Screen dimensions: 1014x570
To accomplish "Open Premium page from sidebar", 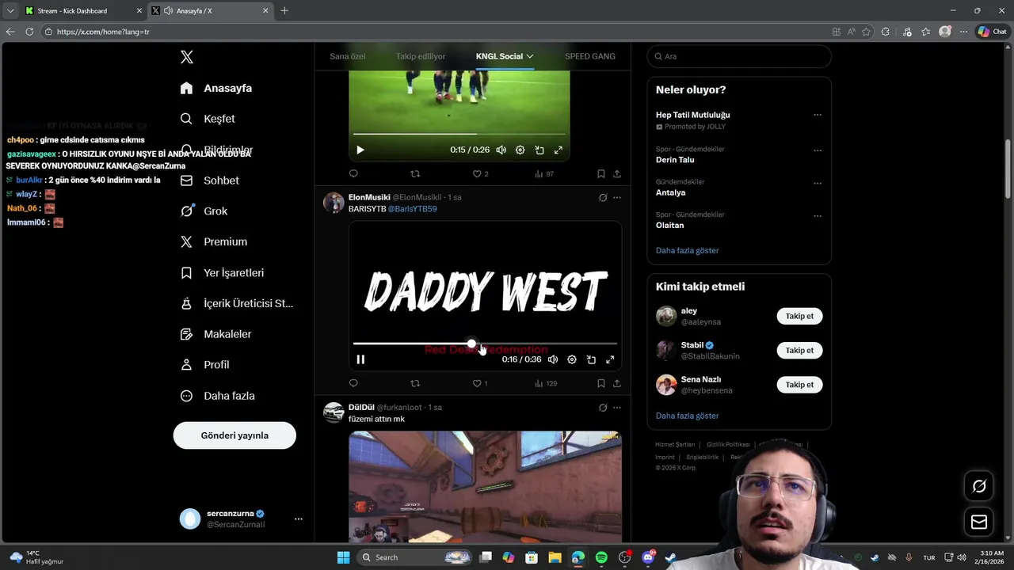I will click(213, 241).
